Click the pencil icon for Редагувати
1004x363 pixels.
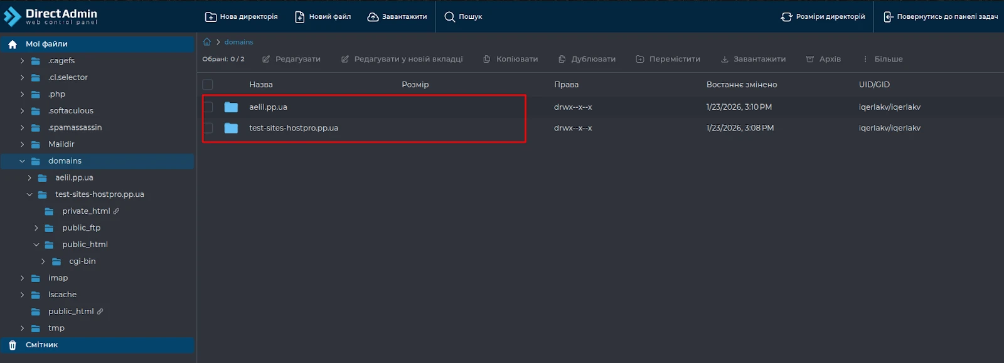pyautogui.click(x=266, y=59)
